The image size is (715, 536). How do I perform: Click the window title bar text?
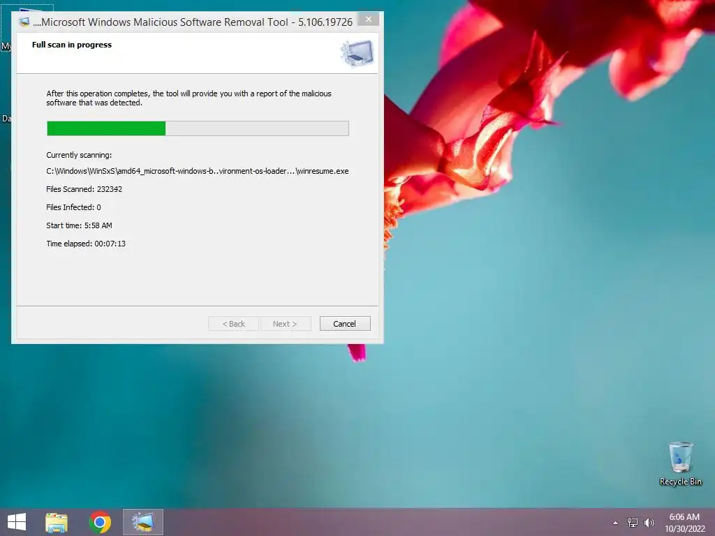point(193,22)
